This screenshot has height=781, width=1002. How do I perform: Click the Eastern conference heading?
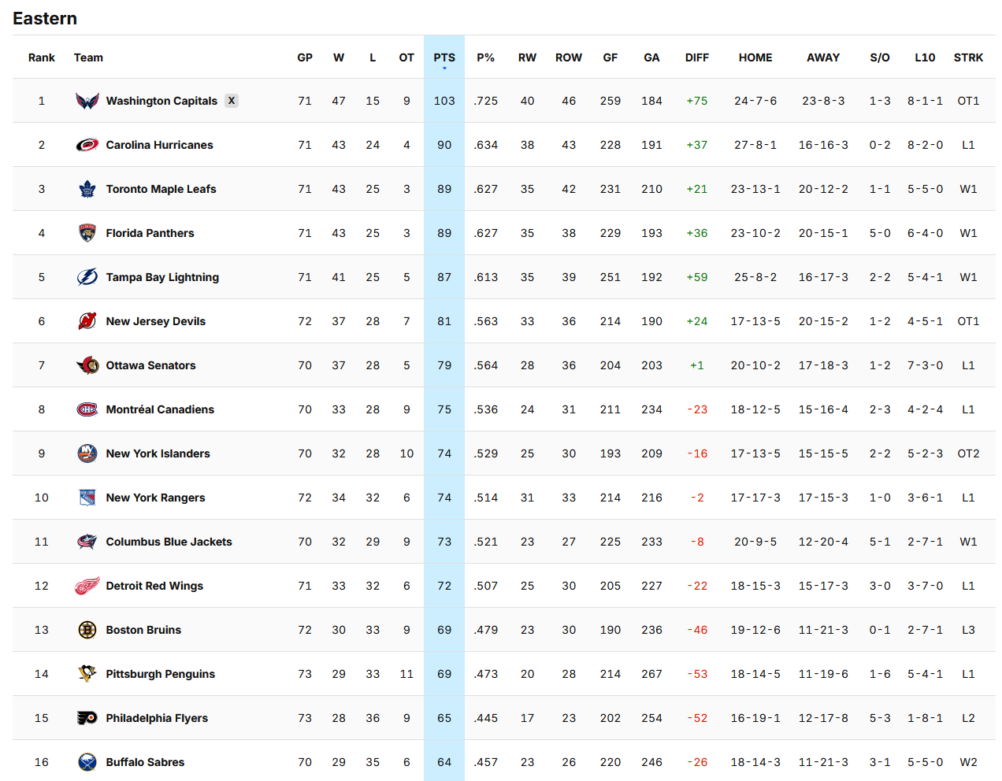45,18
